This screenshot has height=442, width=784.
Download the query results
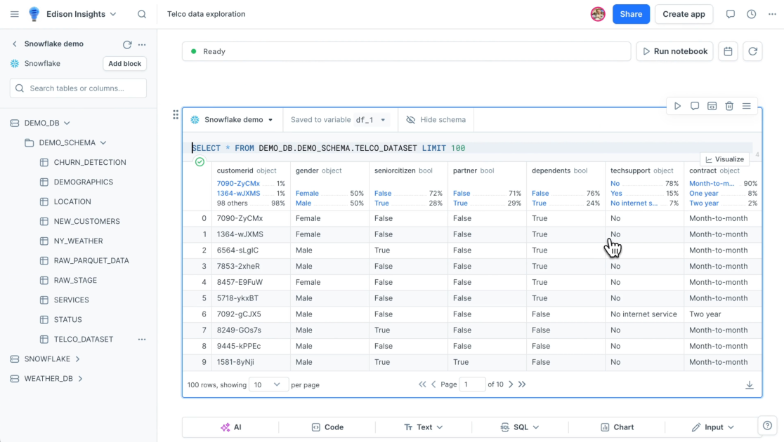[750, 384]
